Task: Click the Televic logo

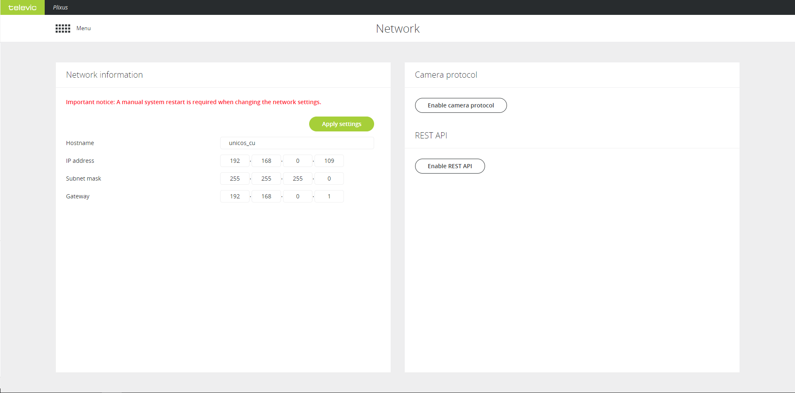Action: tap(22, 7)
